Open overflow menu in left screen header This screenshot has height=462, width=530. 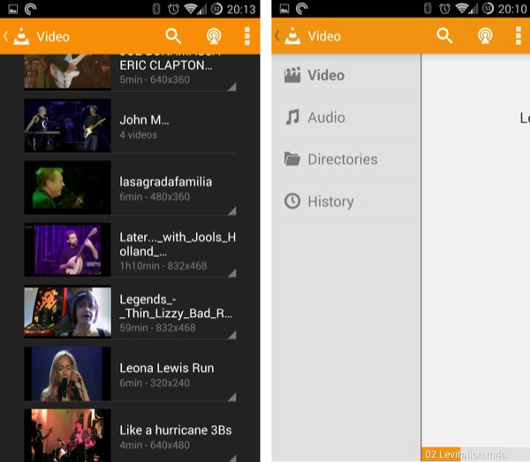coord(247,36)
